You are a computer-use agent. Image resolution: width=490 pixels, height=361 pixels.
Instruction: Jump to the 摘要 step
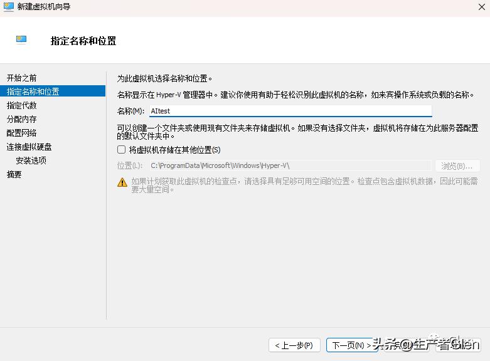click(14, 174)
